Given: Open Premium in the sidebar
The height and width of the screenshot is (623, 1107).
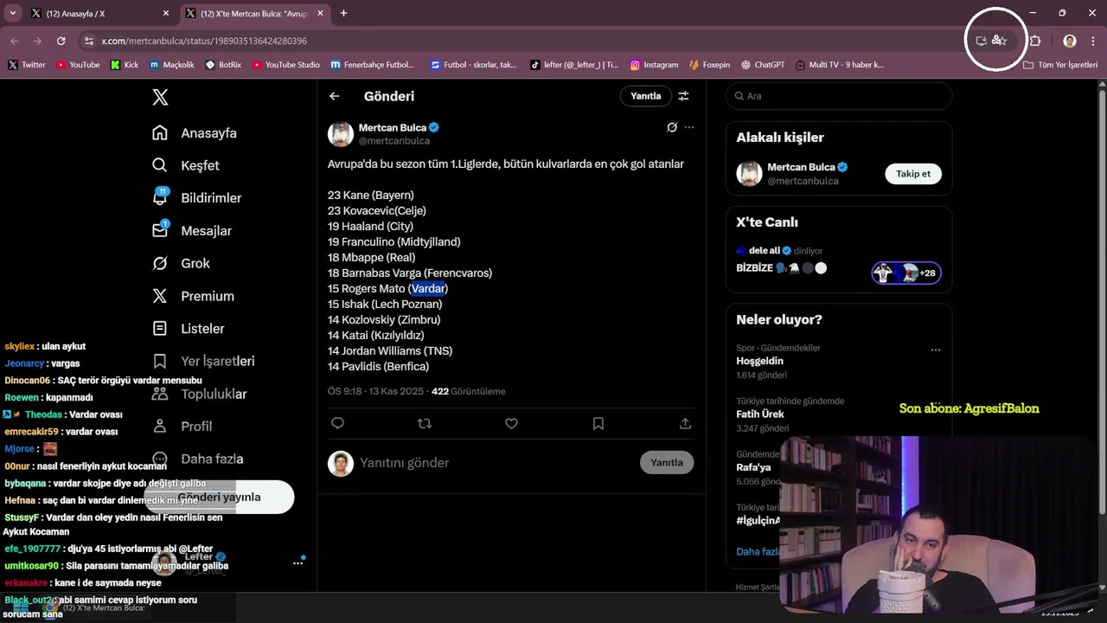Looking at the screenshot, I should coord(193,296).
